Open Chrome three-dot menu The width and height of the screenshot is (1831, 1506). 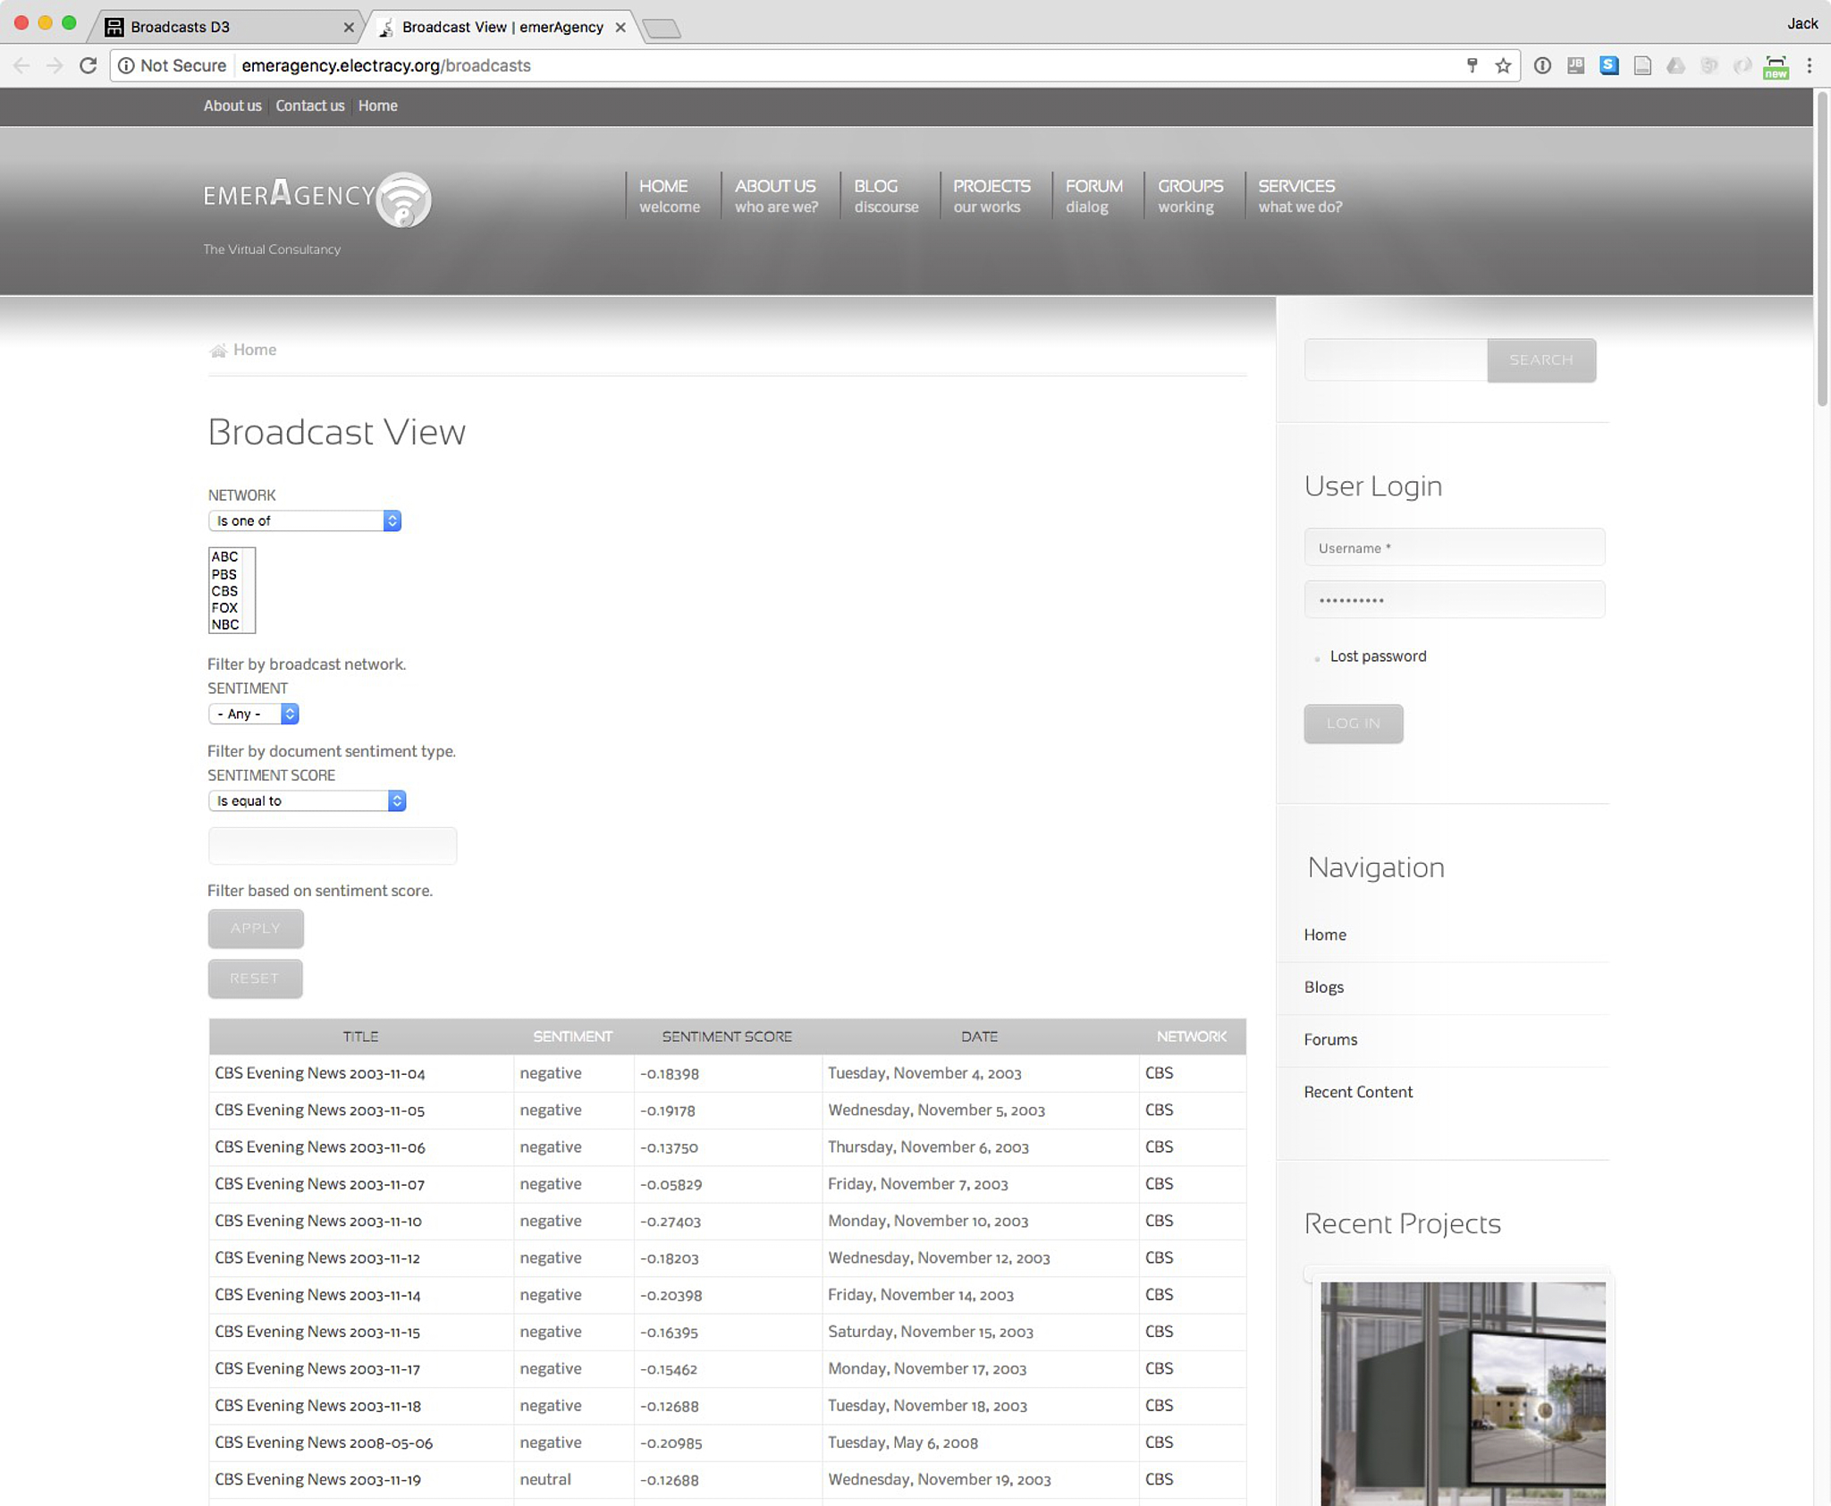(1809, 65)
